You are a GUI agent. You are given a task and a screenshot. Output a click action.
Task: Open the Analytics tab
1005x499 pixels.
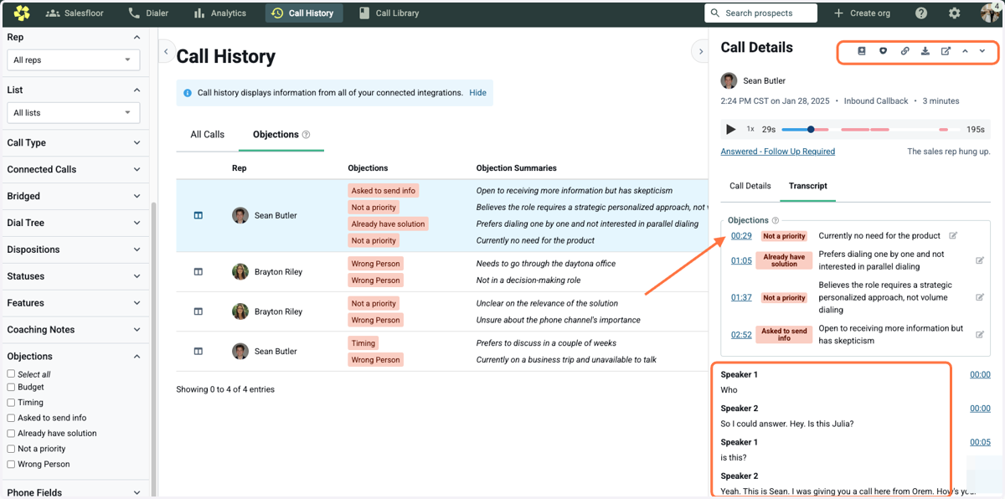[220, 13]
